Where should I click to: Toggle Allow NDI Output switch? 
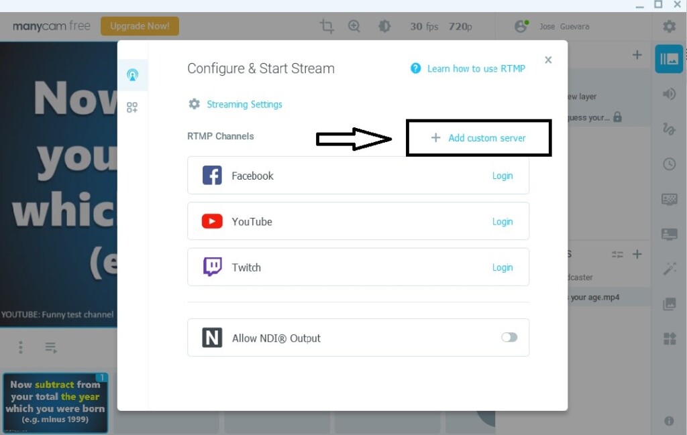click(509, 337)
